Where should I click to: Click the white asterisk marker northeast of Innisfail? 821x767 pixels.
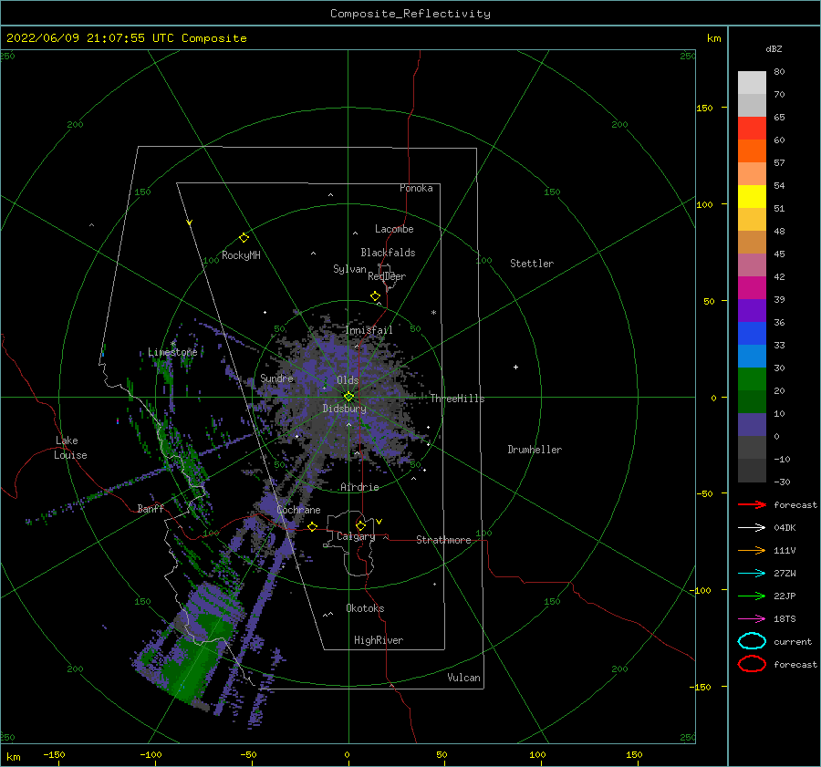[x=433, y=313]
